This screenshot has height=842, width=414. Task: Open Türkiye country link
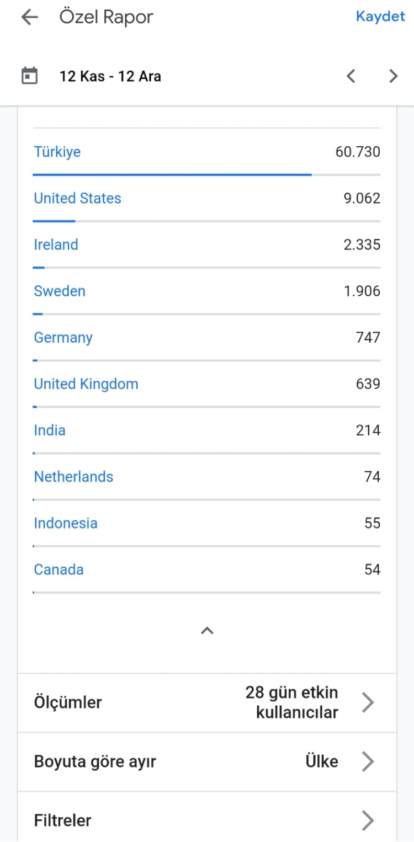click(x=57, y=152)
